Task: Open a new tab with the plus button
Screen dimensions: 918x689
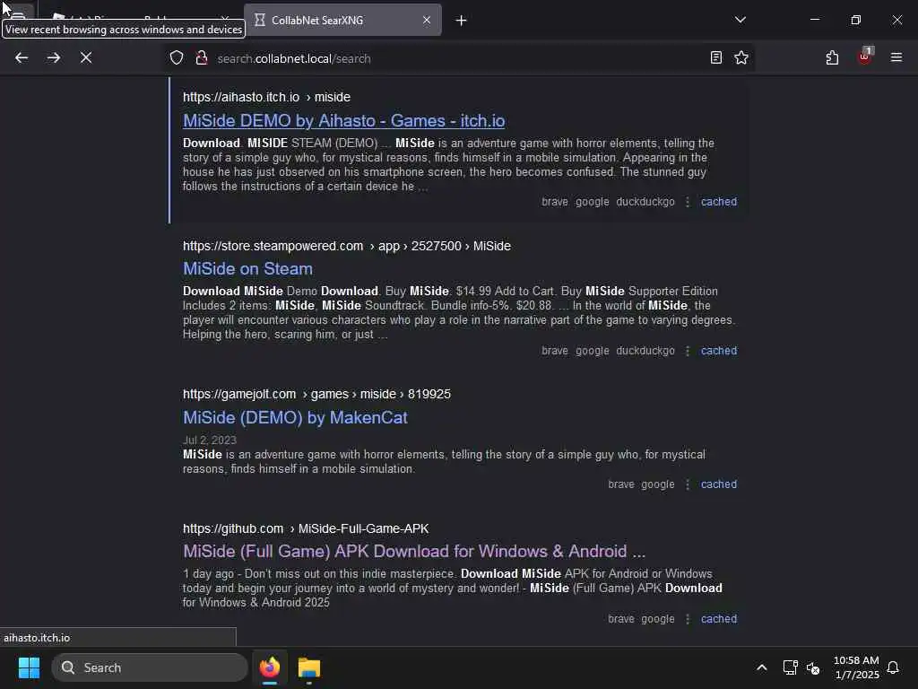Action: [x=462, y=21]
